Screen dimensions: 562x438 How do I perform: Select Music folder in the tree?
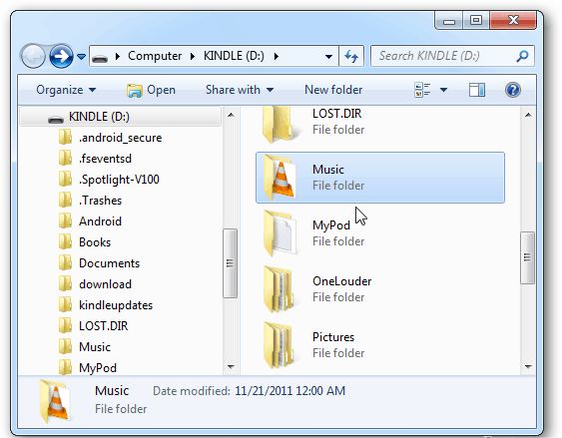point(95,347)
